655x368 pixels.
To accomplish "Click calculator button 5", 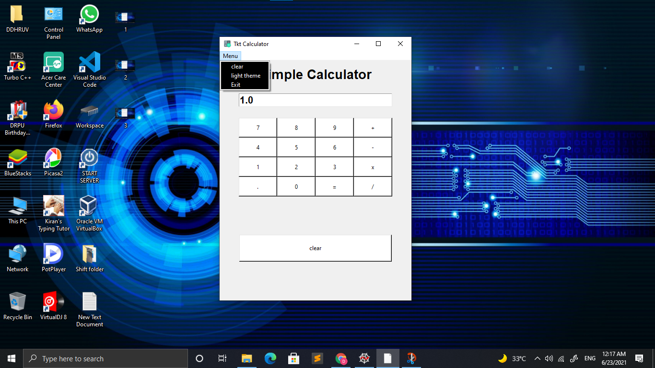I will tap(296, 148).
